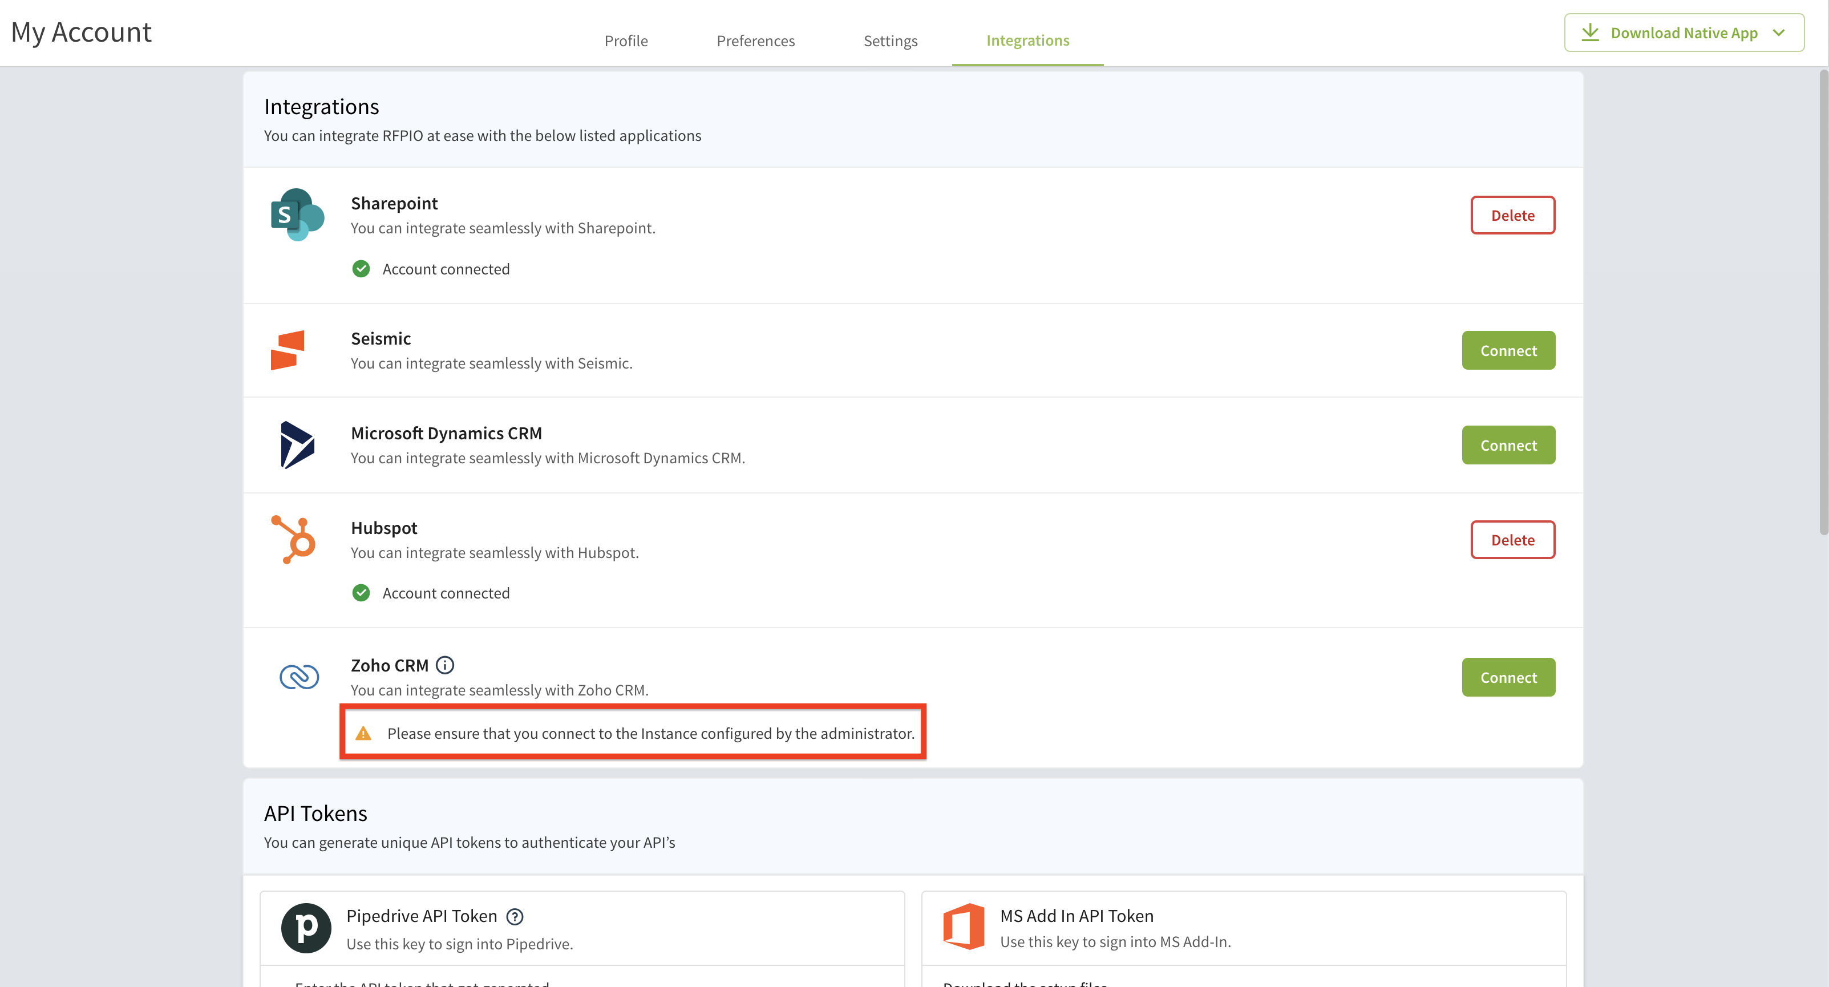Open the Profile tab

(x=626, y=41)
